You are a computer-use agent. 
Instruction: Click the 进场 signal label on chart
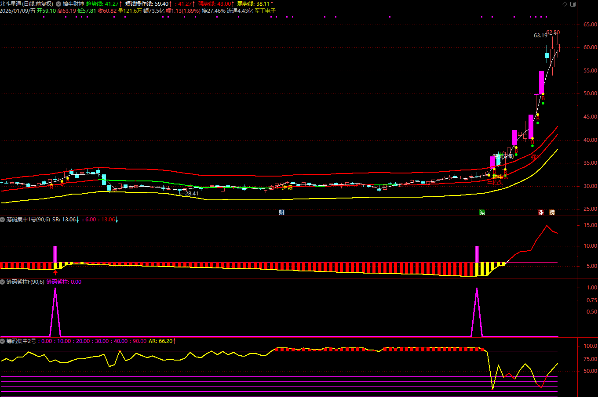coord(287,188)
